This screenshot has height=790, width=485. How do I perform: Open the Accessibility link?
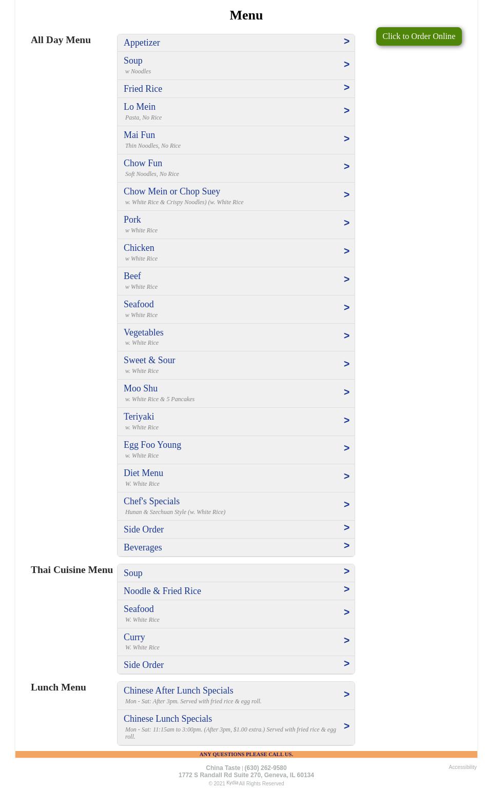coord(462,767)
